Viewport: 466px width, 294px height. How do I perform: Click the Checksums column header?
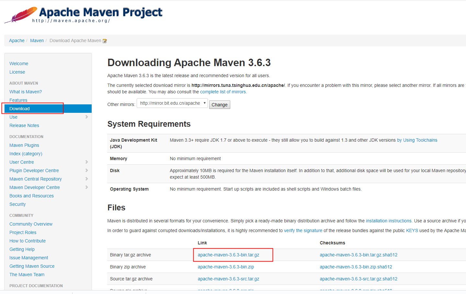click(x=333, y=243)
